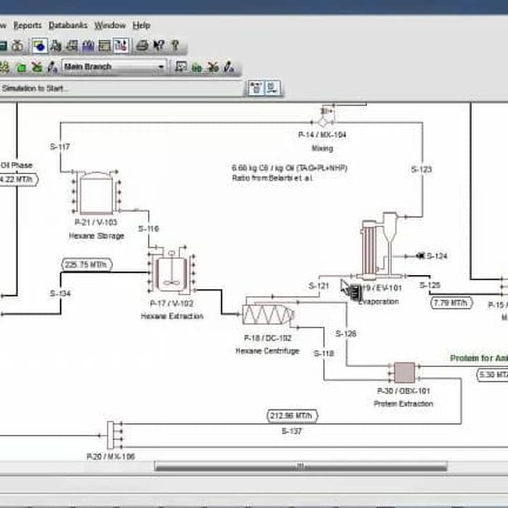The width and height of the screenshot is (508, 508).
Task: Click the green icon with red X left of Main Branch
Action: [37, 67]
